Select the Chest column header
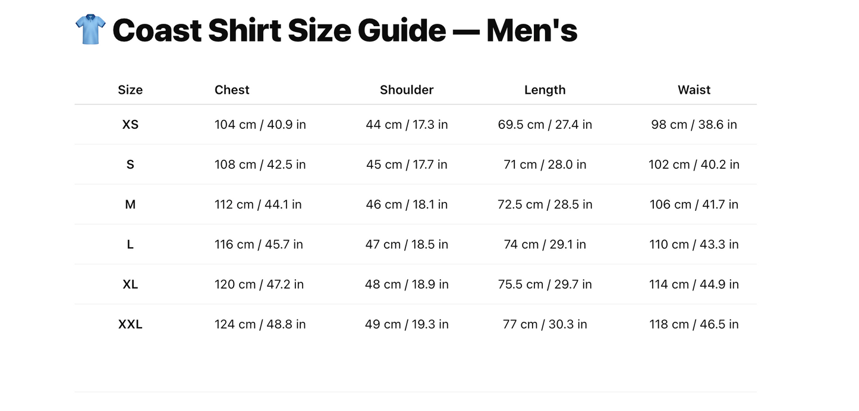This screenshot has width=859, height=411. click(x=232, y=90)
